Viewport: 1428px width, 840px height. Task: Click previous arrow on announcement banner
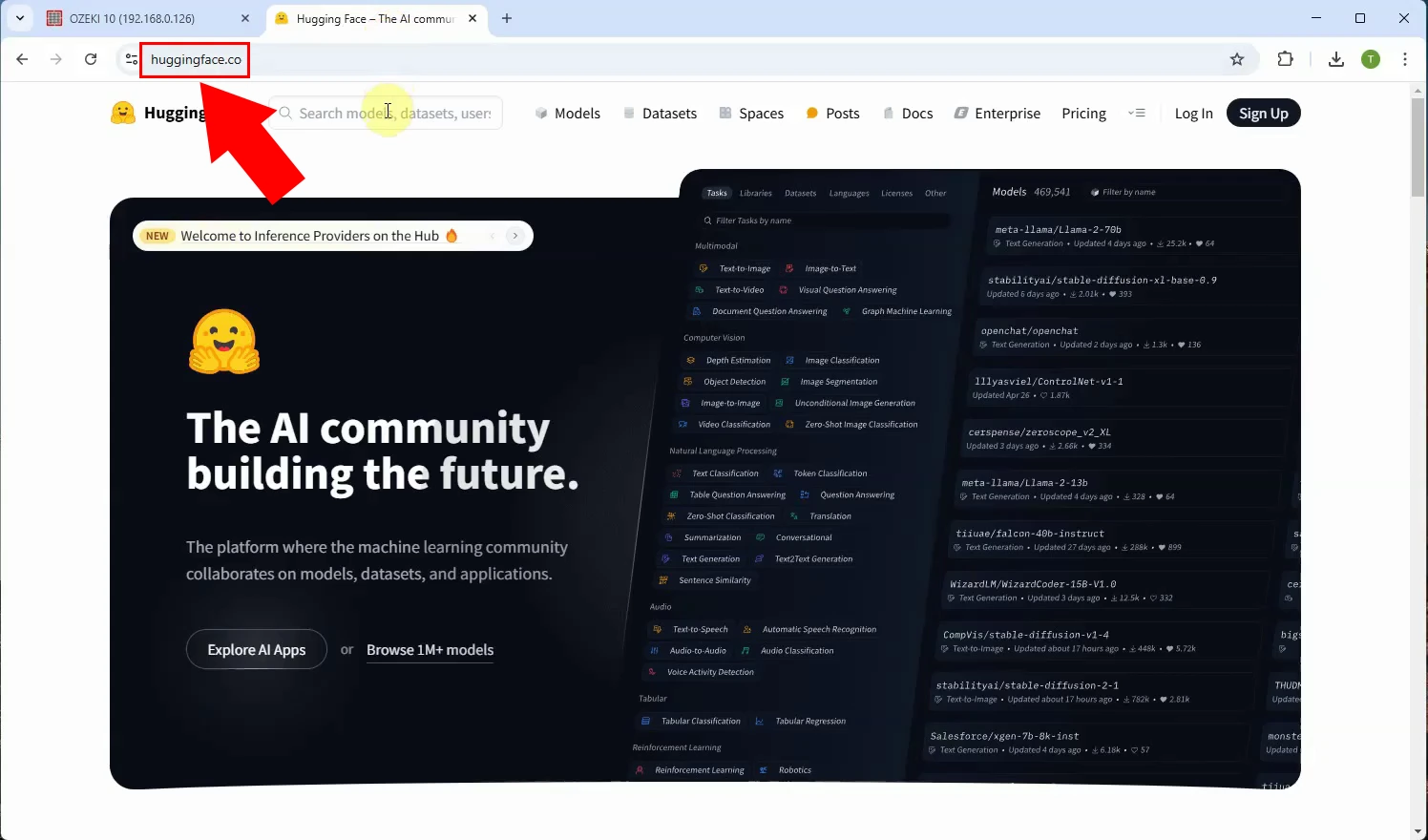493,236
